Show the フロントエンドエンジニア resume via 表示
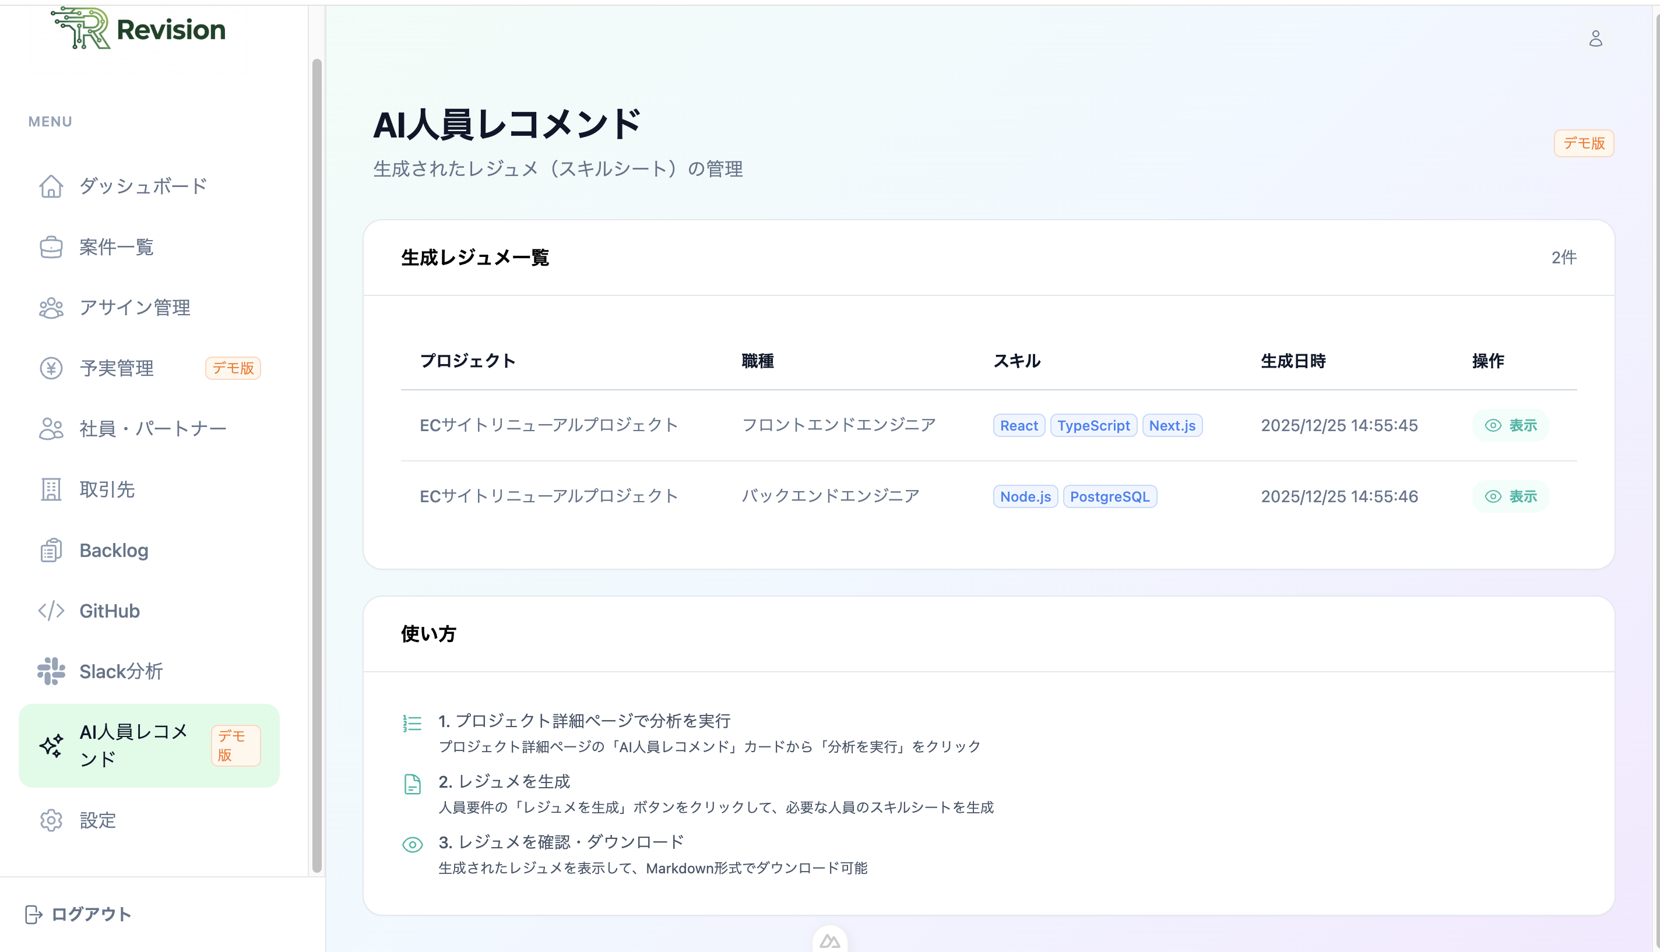 coord(1510,425)
